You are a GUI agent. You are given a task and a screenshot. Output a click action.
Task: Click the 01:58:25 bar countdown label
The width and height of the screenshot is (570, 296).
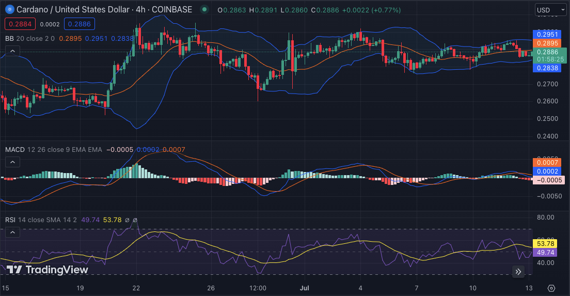coord(550,59)
